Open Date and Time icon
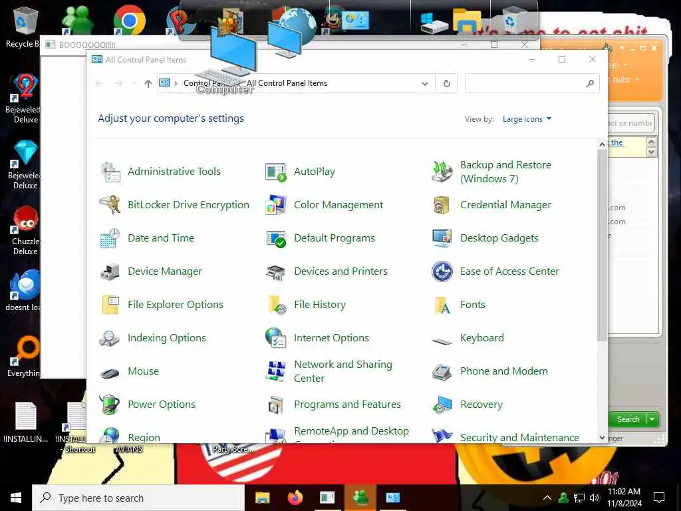 (x=110, y=238)
